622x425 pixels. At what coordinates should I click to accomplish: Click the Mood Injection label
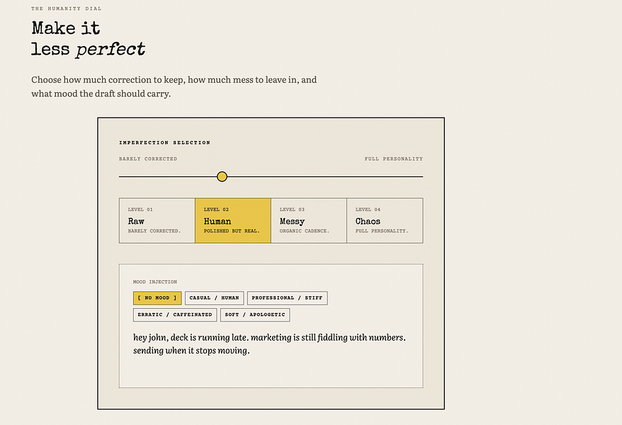[155, 282]
